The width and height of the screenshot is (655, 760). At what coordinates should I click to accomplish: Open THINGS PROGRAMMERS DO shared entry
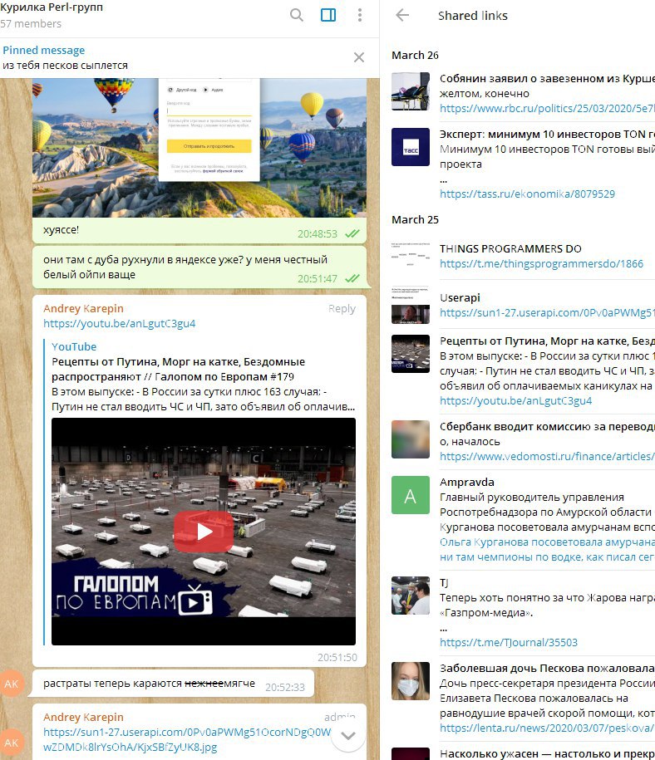[510, 249]
